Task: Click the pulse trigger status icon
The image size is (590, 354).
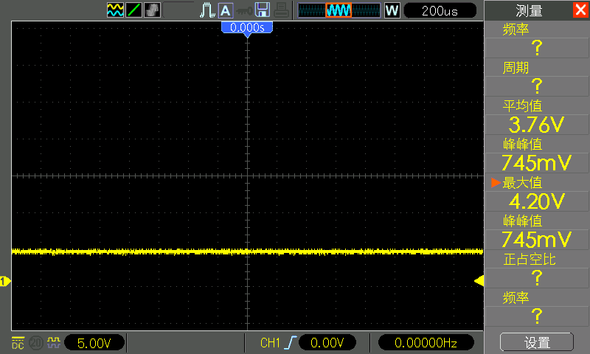Action: 207,10
